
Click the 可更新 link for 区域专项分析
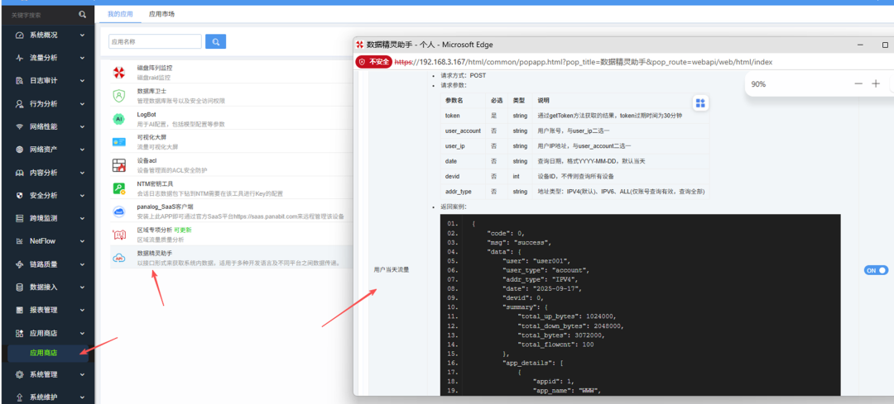point(183,230)
